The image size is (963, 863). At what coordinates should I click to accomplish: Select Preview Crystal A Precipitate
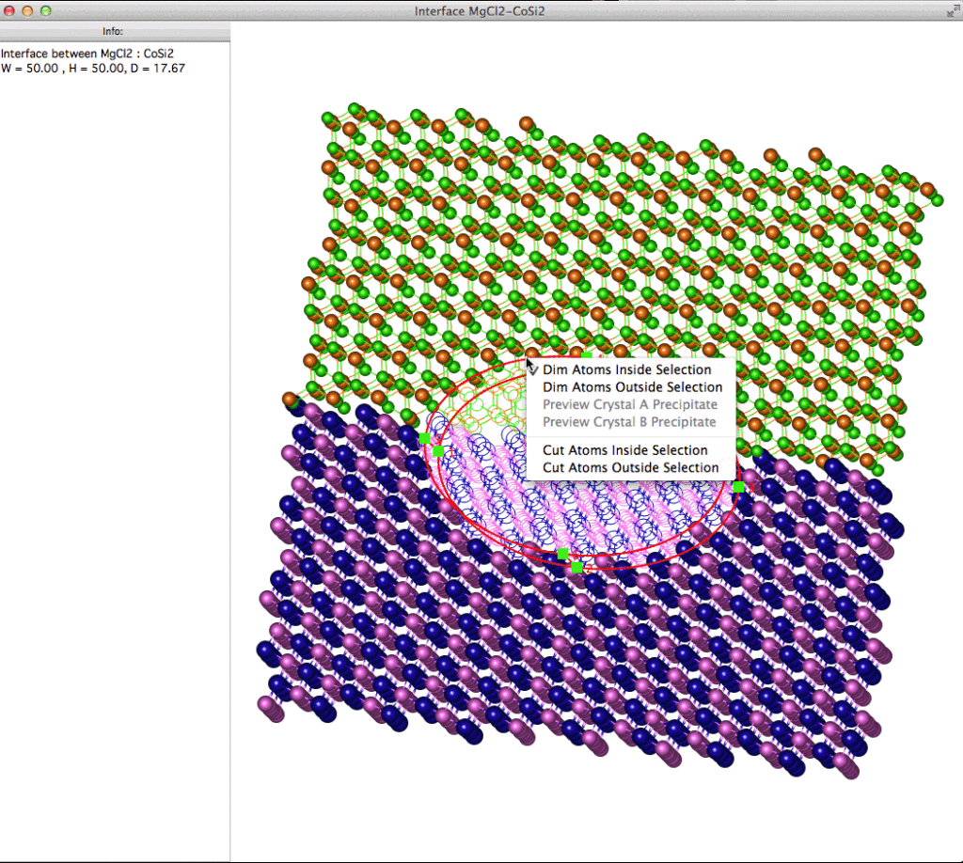coord(629,404)
